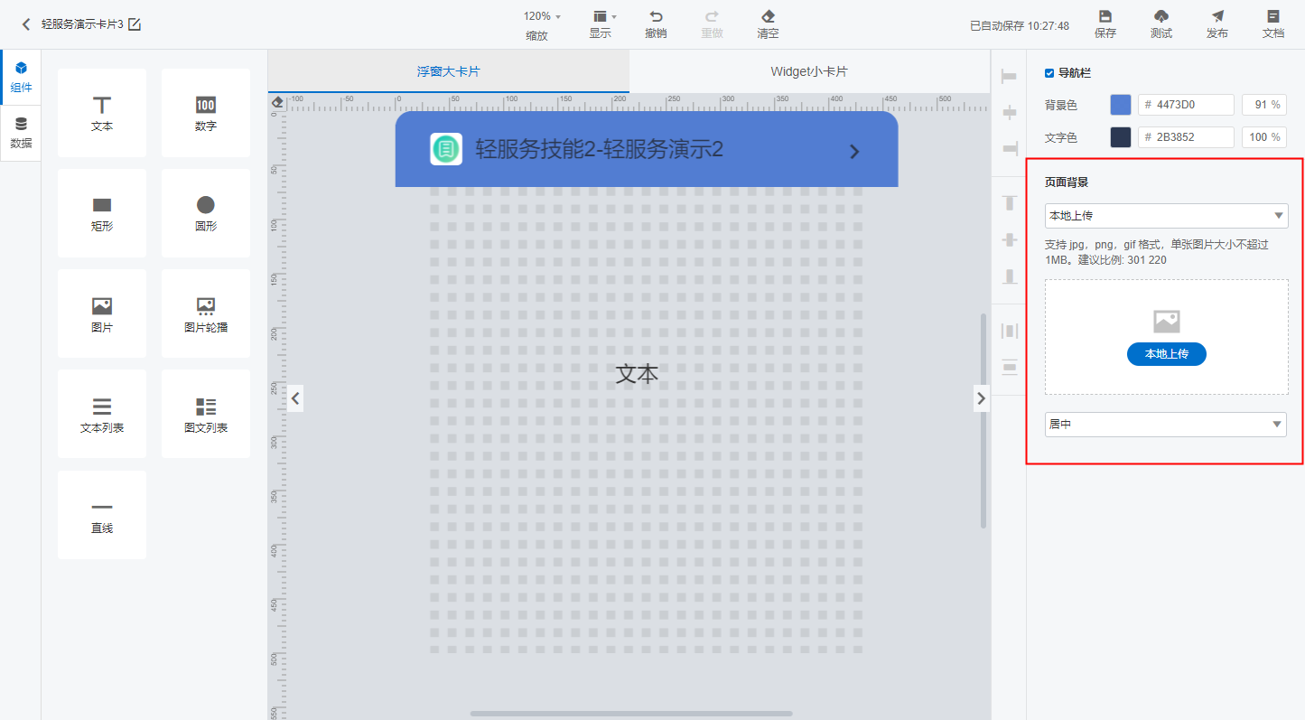Open the 居中 alignment dropdown
Image resolution: width=1305 pixels, height=720 pixels.
pos(1166,425)
